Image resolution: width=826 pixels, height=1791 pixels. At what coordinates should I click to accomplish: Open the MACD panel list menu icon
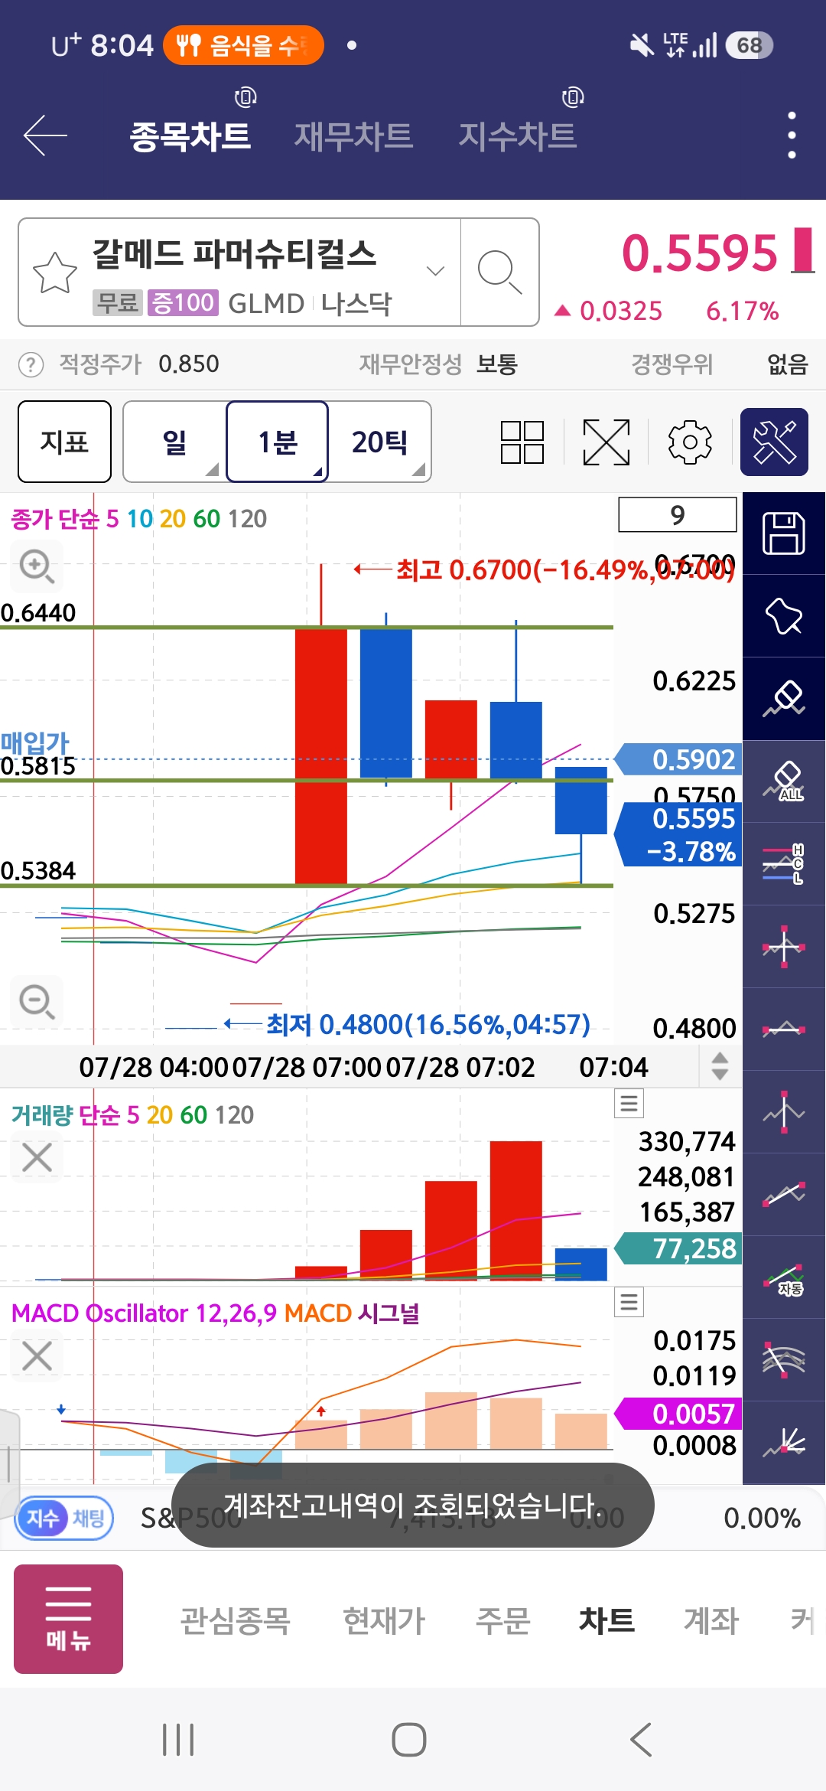point(629,1302)
